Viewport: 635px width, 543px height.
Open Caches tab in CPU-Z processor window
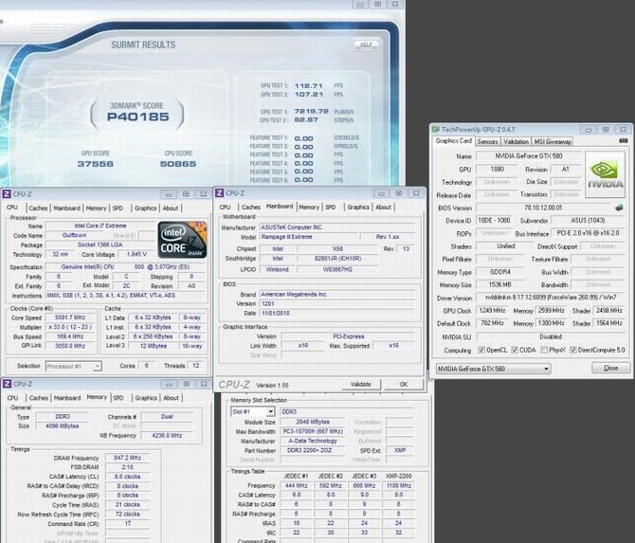tap(38, 208)
